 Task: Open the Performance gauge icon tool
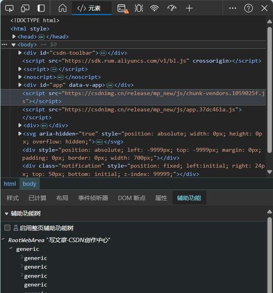(x=172, y=8)
